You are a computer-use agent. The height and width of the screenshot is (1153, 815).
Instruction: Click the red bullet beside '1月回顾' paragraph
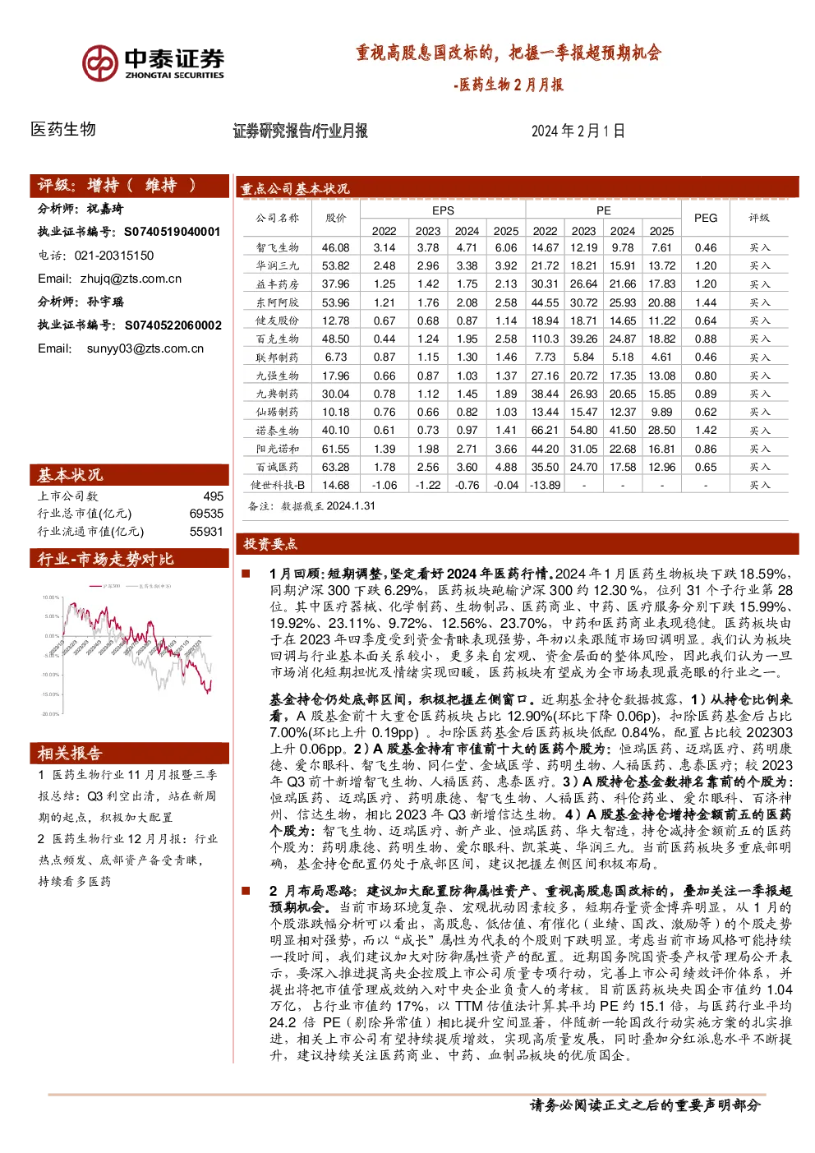pos(246,574)
